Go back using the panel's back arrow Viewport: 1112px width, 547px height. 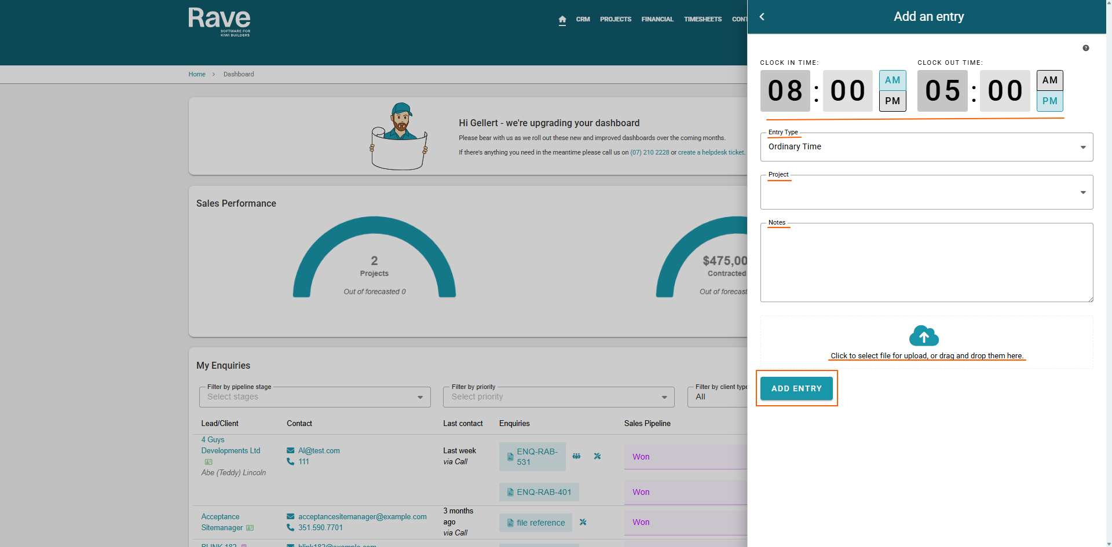pyautogui.click(x=762, y=17)
